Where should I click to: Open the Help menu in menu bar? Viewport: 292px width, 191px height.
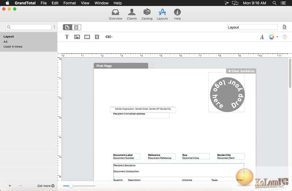point(118,3)
